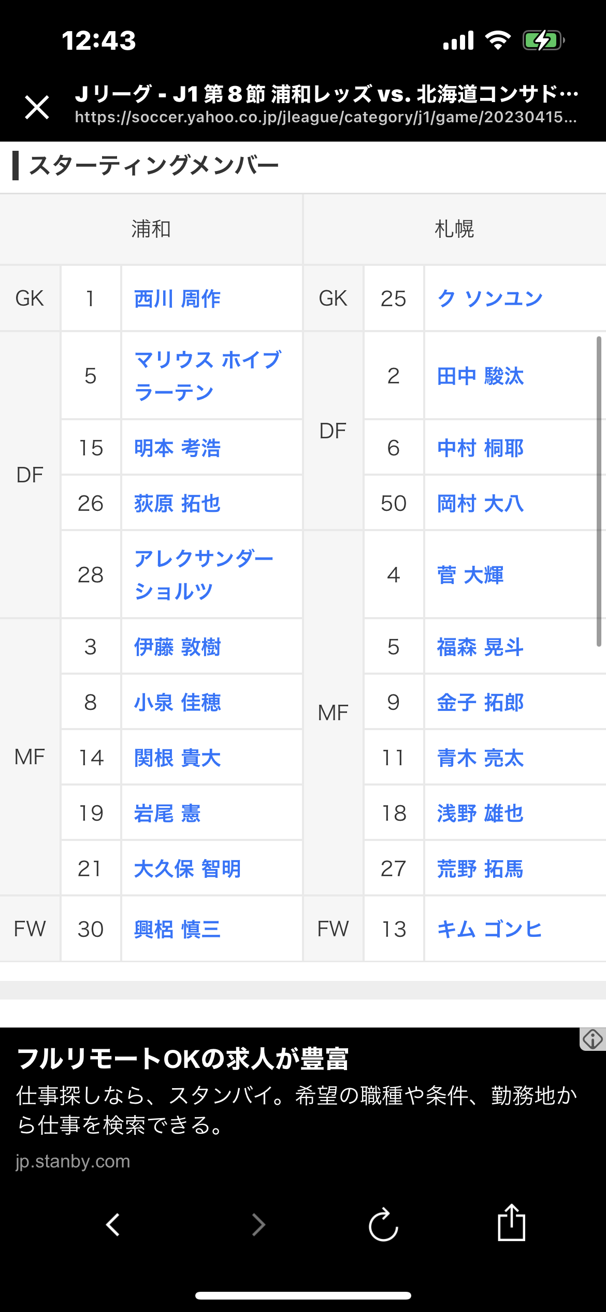This screenshot has width=606, height=1312.
Task: Open player 西川 周作 profile
Action: tap(177, 299)
